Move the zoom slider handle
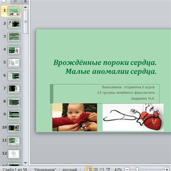171x171 pixels. coord(137,169)
